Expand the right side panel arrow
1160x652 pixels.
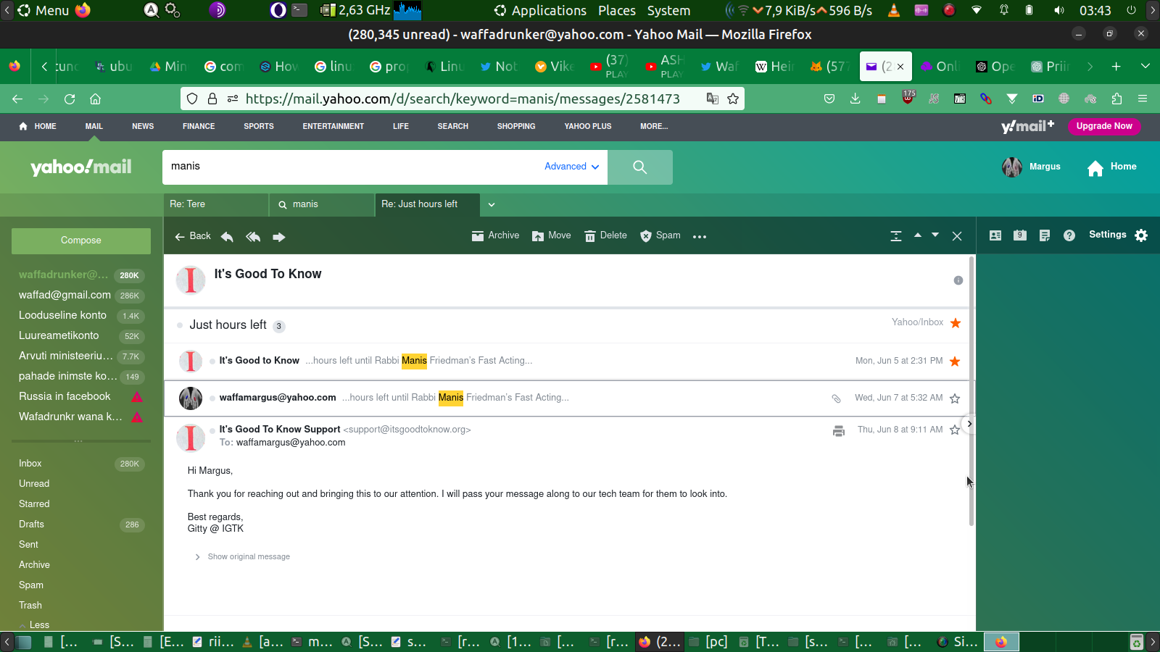[x=969, y=425]
